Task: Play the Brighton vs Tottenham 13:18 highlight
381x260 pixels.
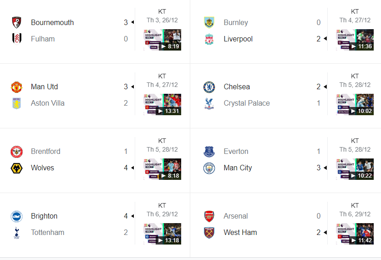Action: tap(163, 234)
